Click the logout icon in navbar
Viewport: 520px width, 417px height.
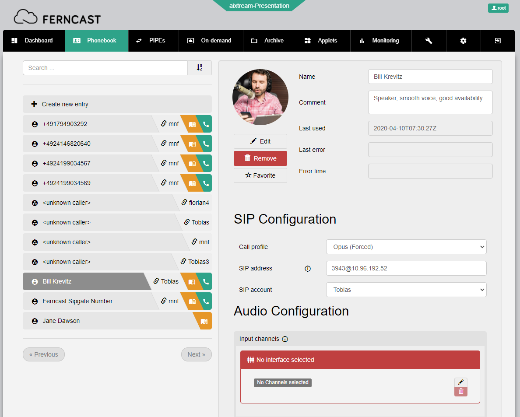coord(498,41)
